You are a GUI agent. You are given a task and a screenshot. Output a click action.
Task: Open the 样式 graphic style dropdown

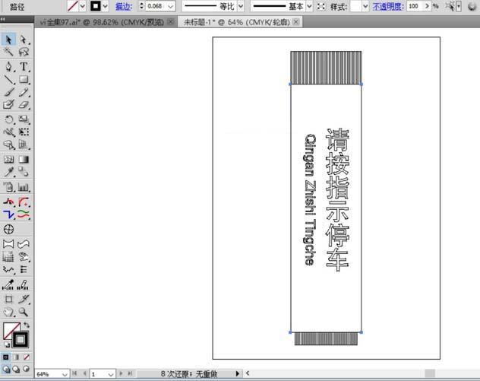point(365,6)
